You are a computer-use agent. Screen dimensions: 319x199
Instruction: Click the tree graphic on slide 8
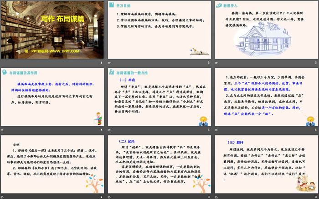point(201,184)
